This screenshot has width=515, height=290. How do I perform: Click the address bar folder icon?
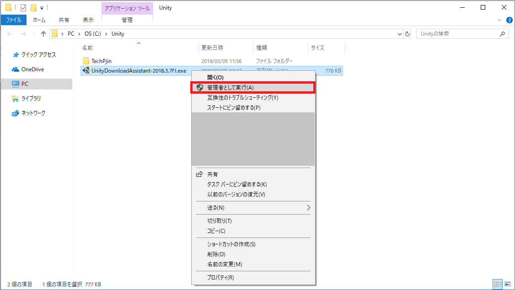coord(55,34)
